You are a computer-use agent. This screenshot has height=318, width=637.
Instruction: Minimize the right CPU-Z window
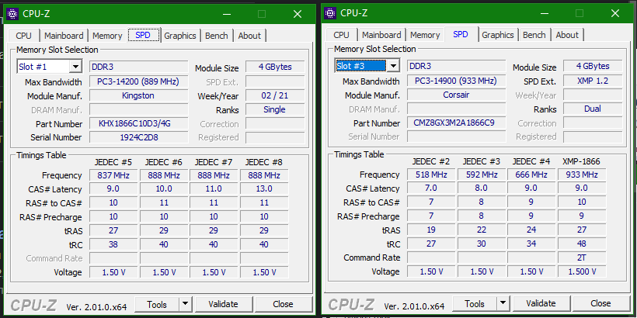tap(545, 13)
